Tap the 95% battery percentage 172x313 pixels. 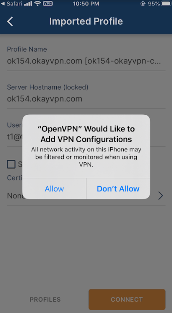(x=153, y=3)
